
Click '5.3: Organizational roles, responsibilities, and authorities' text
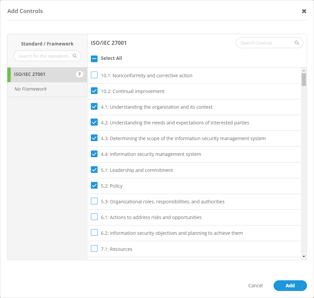(163, 202)
